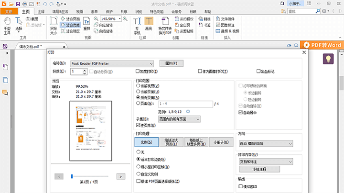
Task: Open the comments panel in left sidebar
Action: pyautogui.click(x=5, y=92)
